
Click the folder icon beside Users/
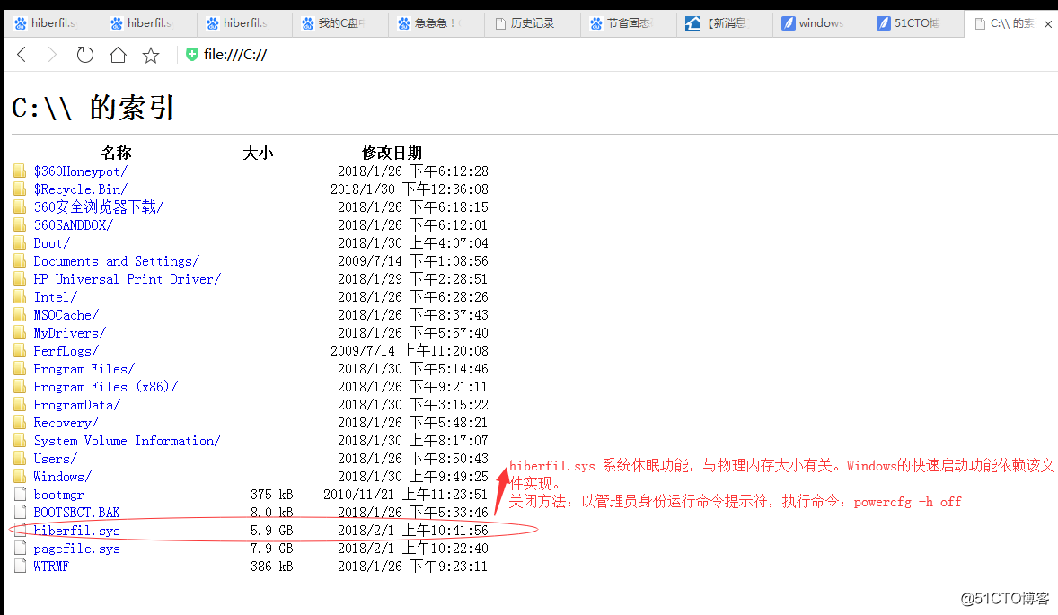[21, 459]
